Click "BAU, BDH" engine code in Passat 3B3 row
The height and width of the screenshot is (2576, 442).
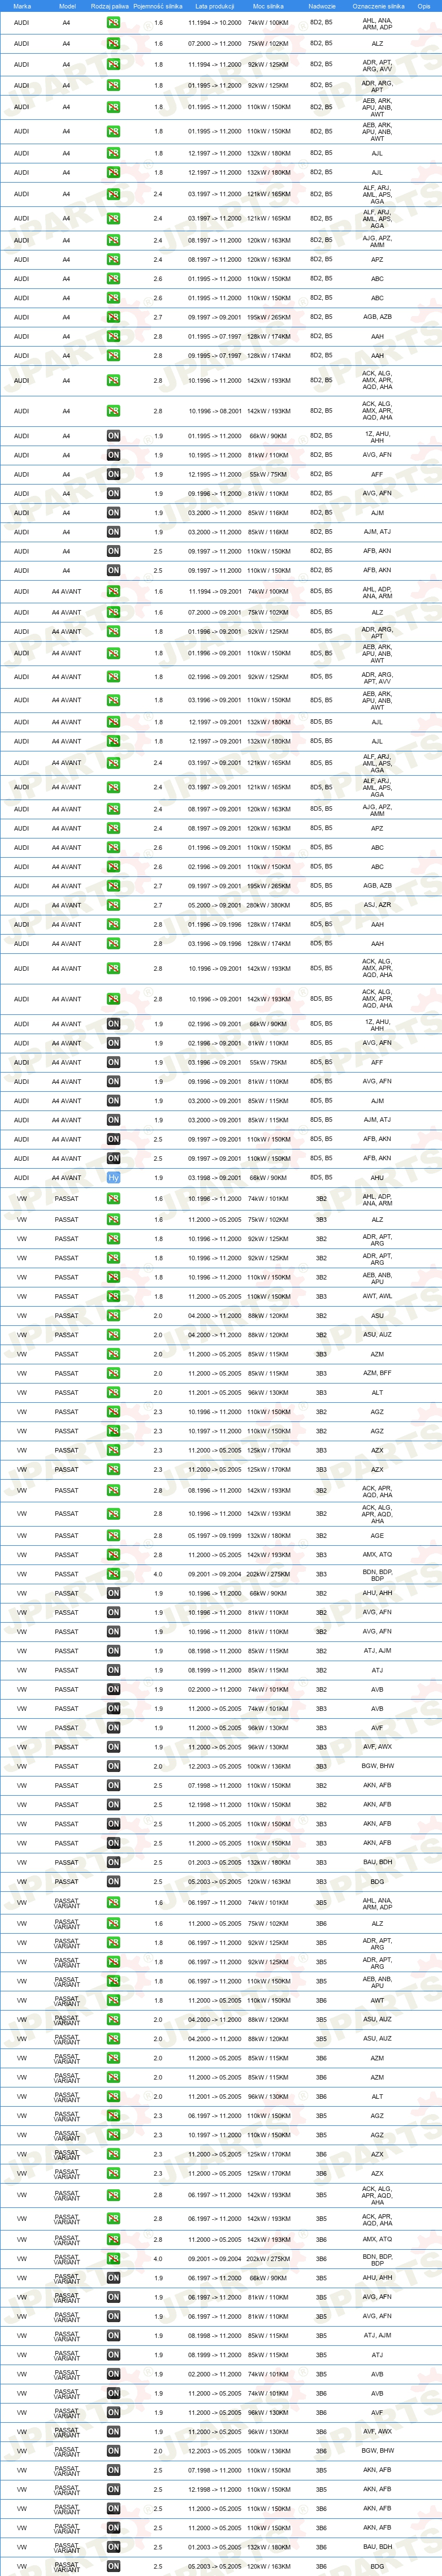pyautogui.click(x=377, y=1862)
